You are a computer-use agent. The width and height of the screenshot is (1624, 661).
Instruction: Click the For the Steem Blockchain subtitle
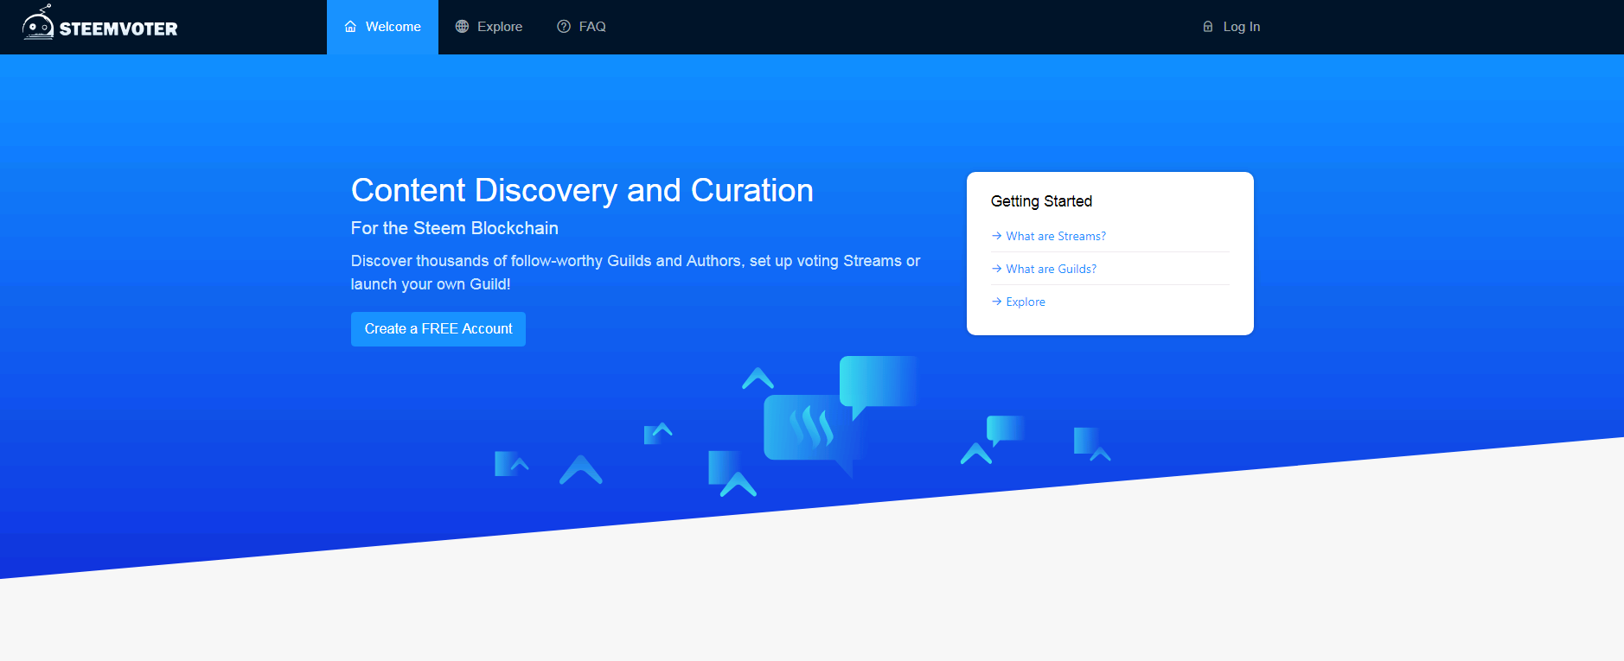tap(455, 228)
